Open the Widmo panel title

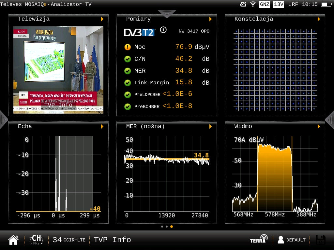coord(243,126)
